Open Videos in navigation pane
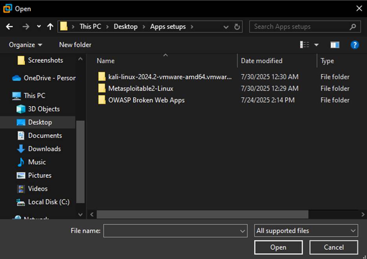The image size is (367, 259). pyautogui.click(x=32, y=189)
